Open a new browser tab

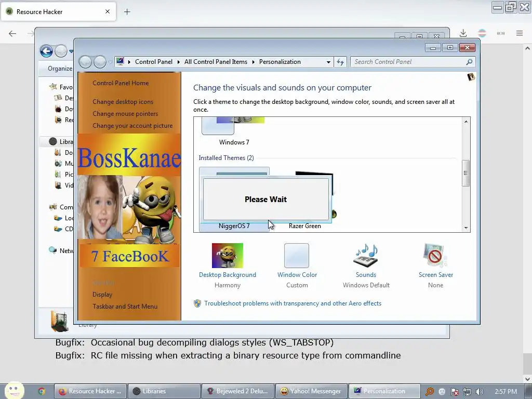click(127, 12)
